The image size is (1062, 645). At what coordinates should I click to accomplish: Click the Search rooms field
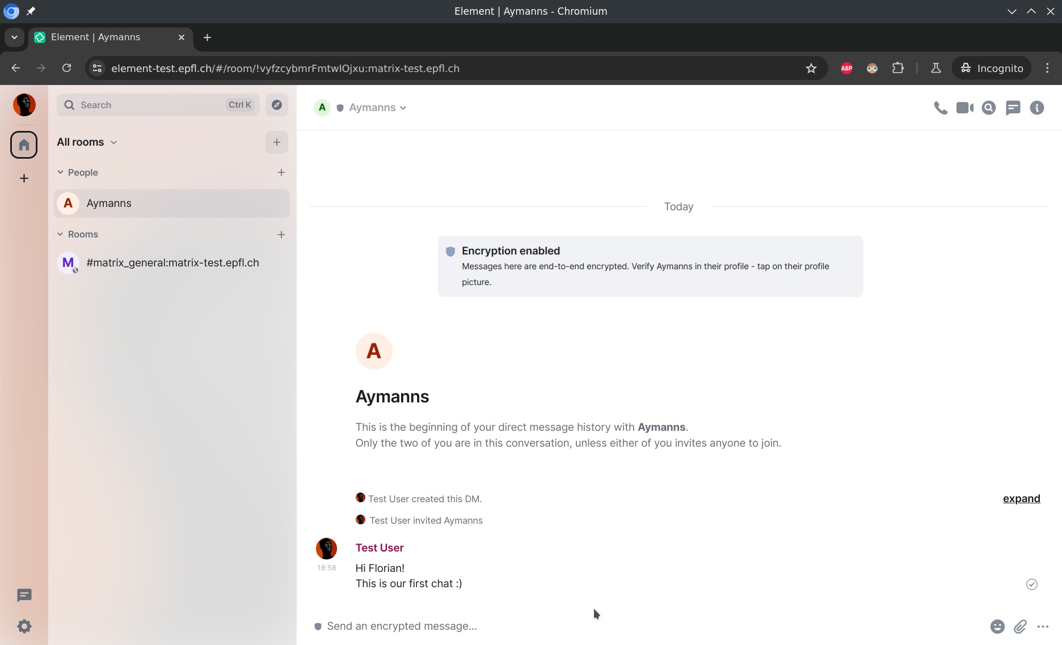coord(150,105)
